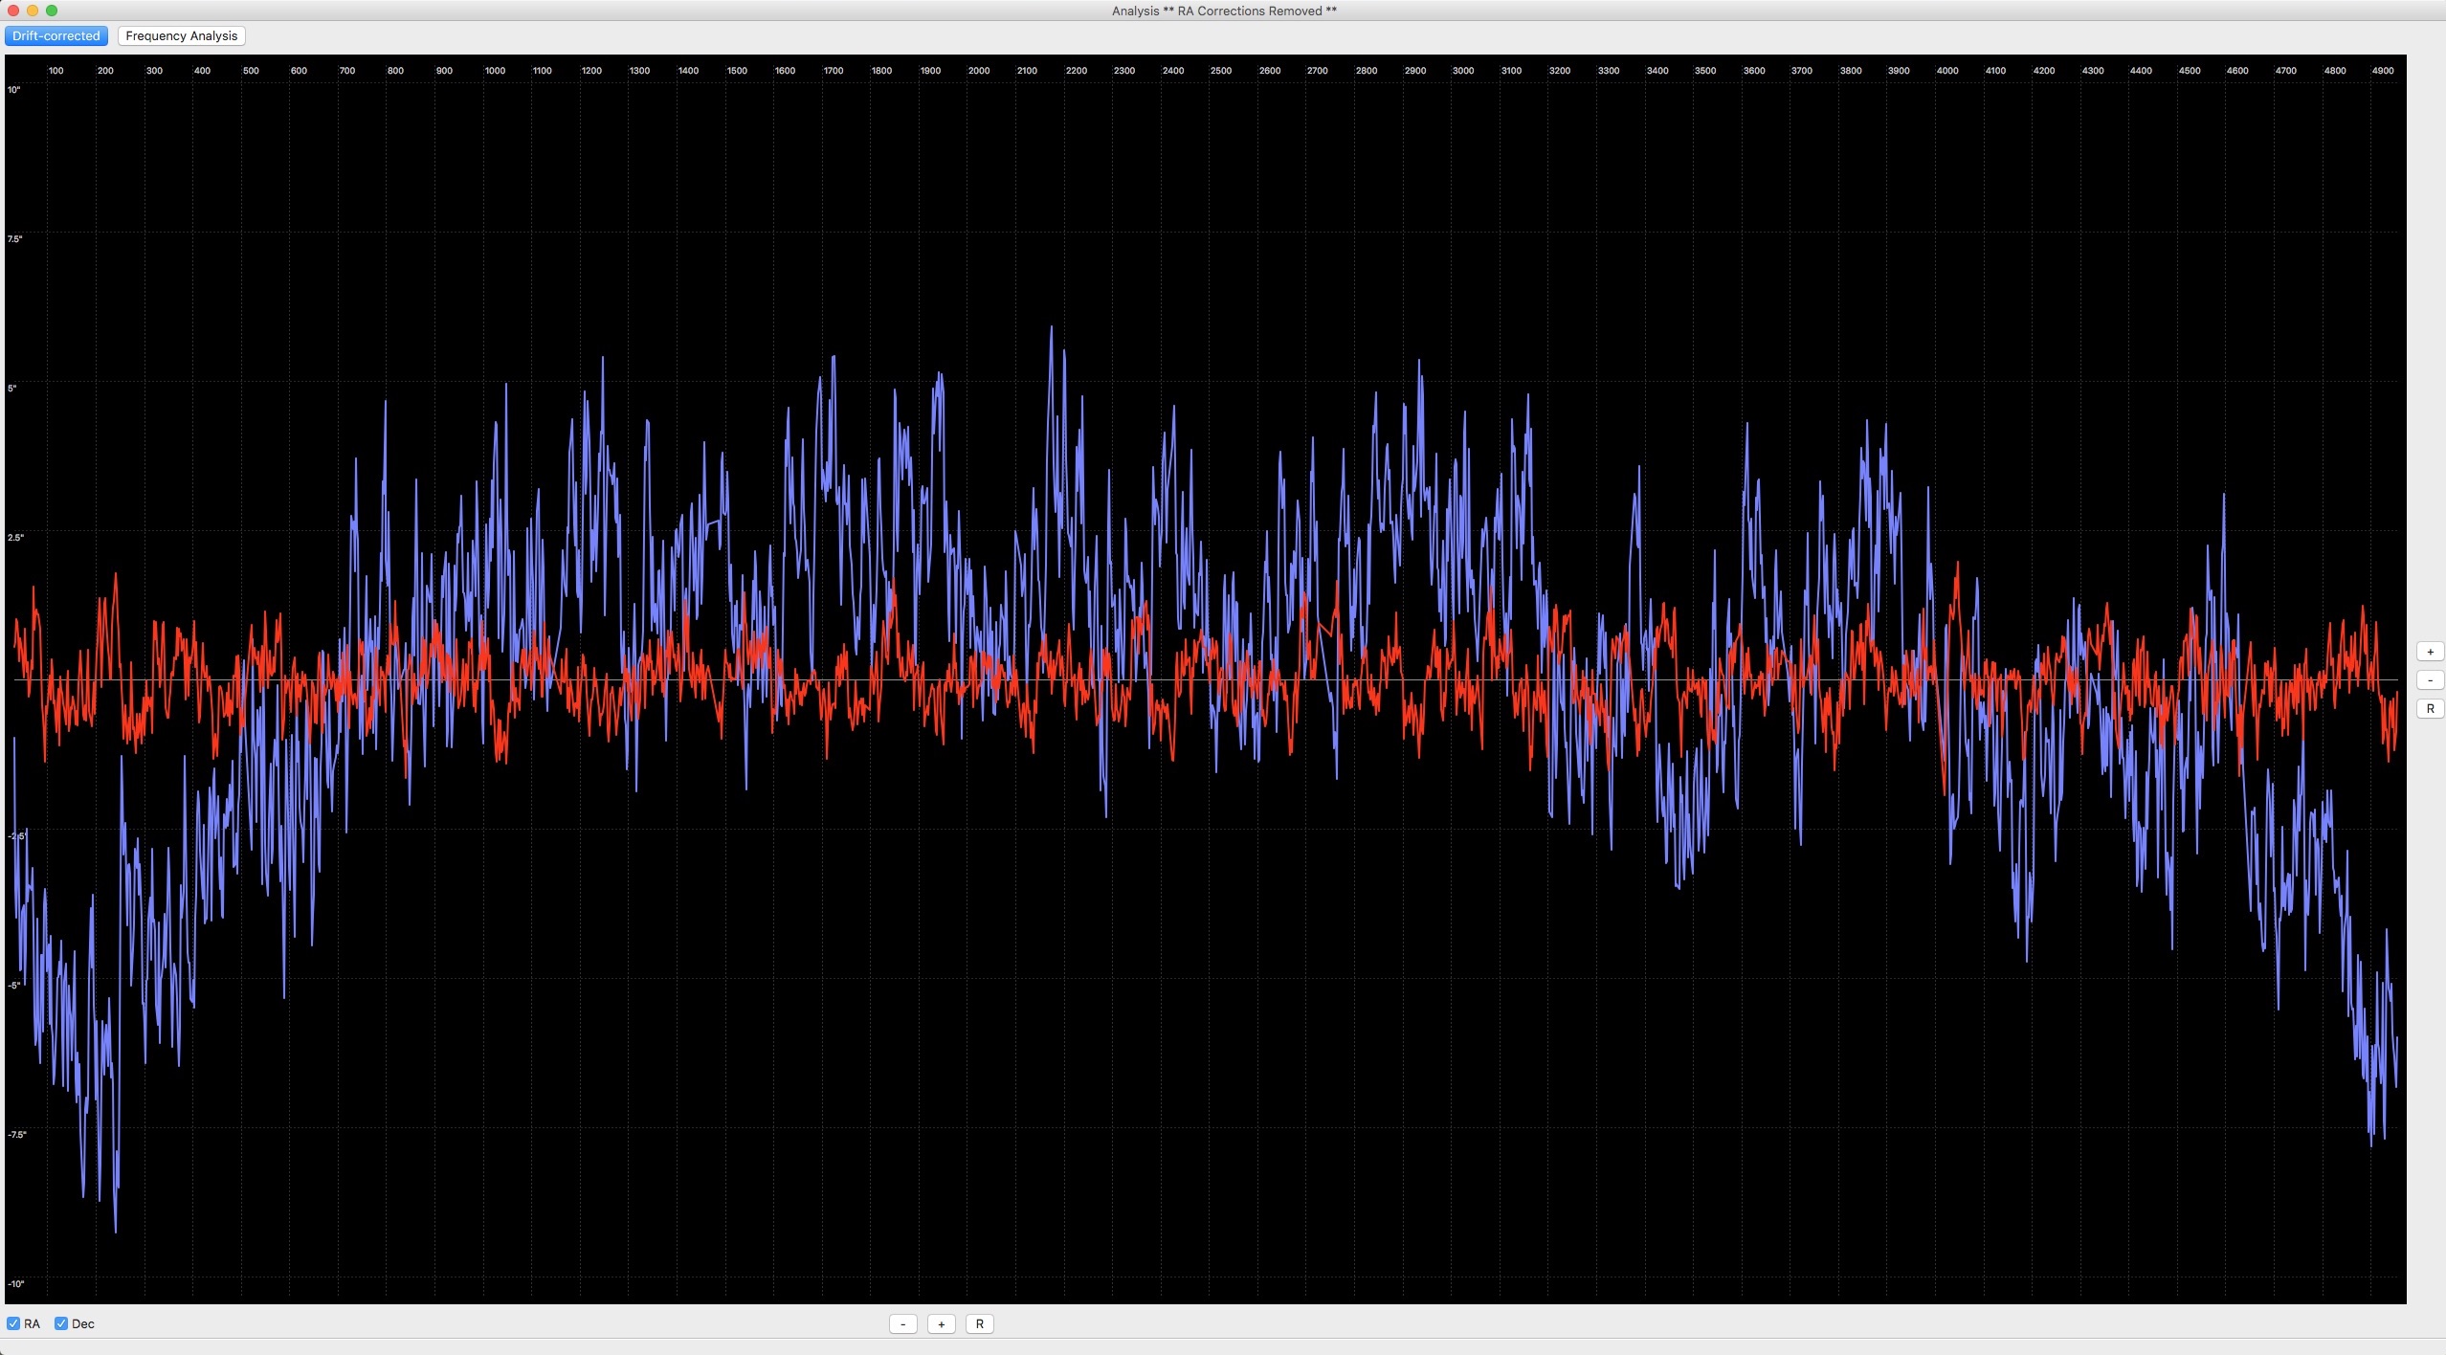The height and width of the screenshot is (1355, 2446).
Task: Open the Frequency Analysis view
Action: pos(181,36)
